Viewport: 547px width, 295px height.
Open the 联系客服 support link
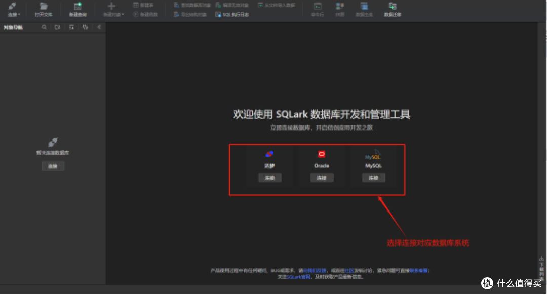click(419, 271)
